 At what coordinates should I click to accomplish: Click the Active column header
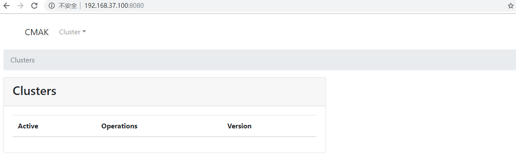[x=28, y=126]
